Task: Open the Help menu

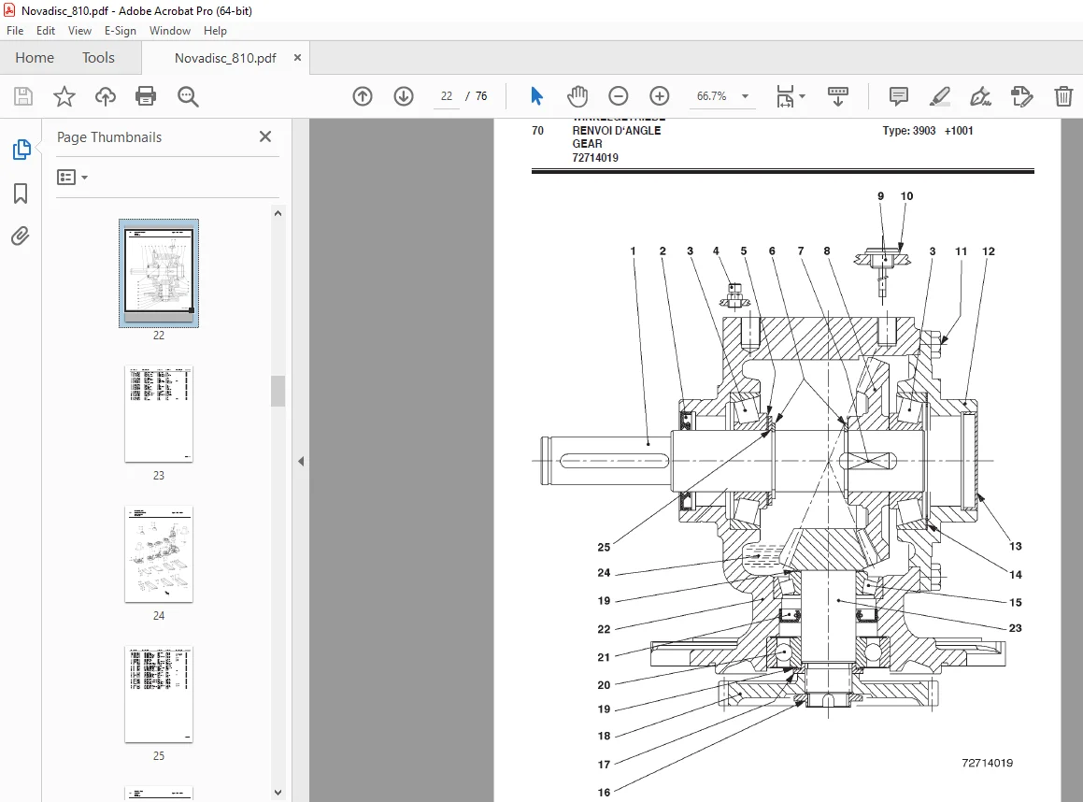Action: [x=215, y=31]
